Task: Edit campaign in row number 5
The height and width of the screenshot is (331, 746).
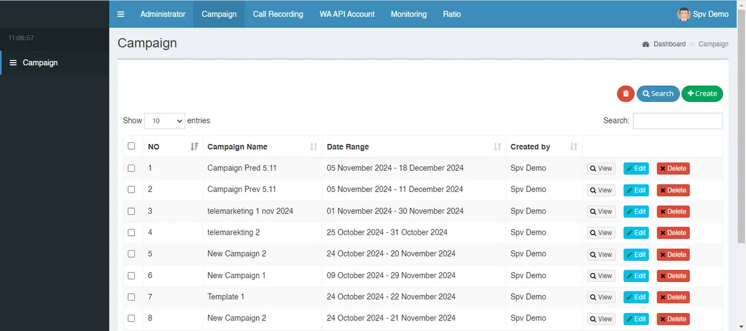Action: coord(636,254)
